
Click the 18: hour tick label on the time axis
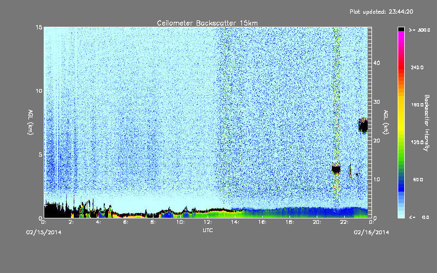click(x=290, y=222)
